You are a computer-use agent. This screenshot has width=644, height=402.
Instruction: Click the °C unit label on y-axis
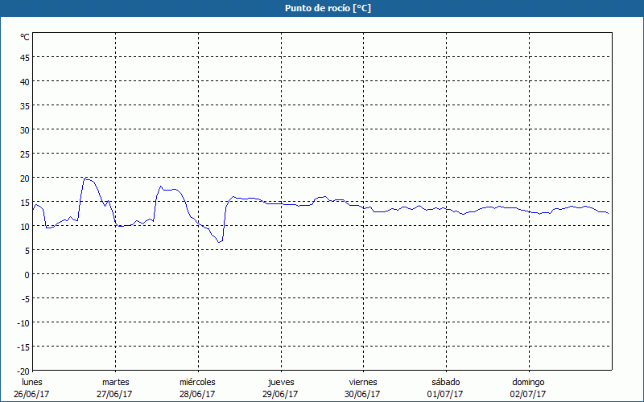(25, 37)
